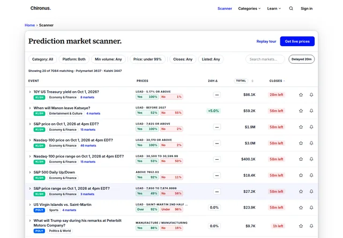The height and width of the screenshot is (238, 343).
Task: Follow the Home breadcrumb link
Action: point(30,25)
